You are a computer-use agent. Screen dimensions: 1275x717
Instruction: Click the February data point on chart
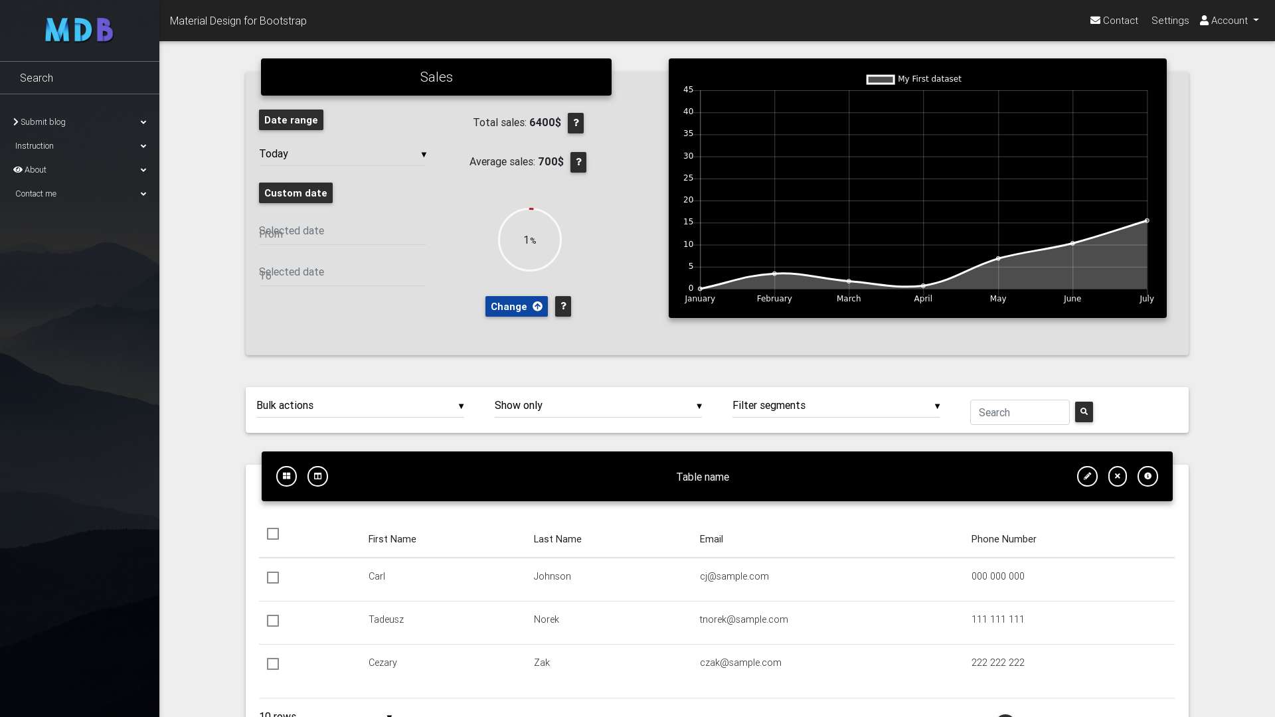point(774,274)
